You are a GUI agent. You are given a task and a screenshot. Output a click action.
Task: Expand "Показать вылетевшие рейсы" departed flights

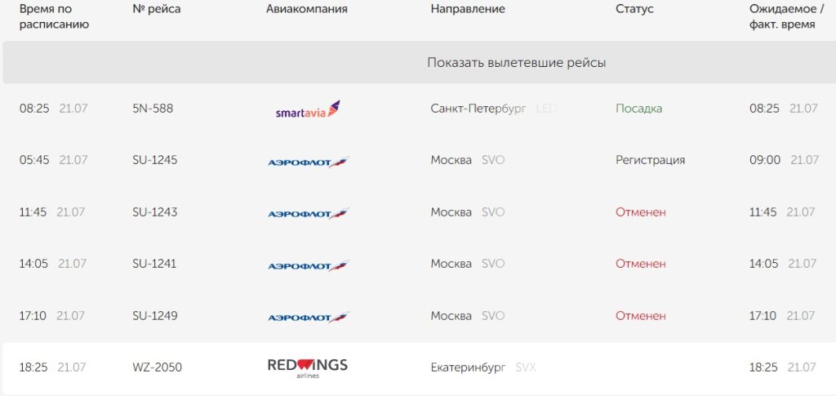coord(516,63)
